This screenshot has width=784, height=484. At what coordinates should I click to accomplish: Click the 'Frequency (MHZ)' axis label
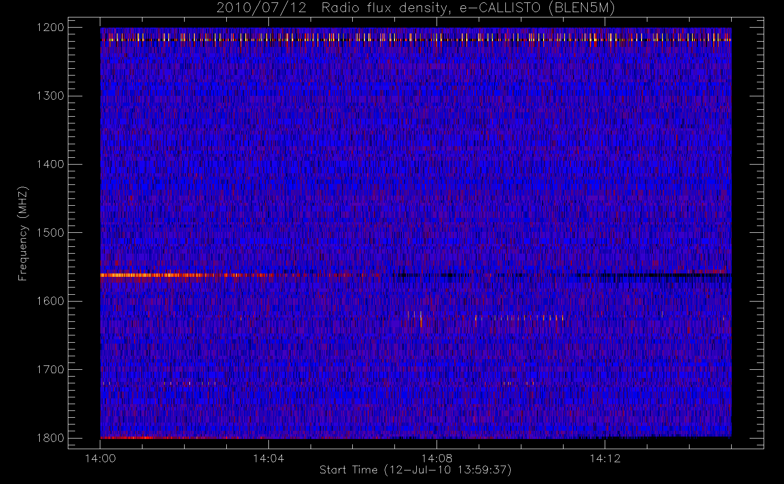coord(22,233)
